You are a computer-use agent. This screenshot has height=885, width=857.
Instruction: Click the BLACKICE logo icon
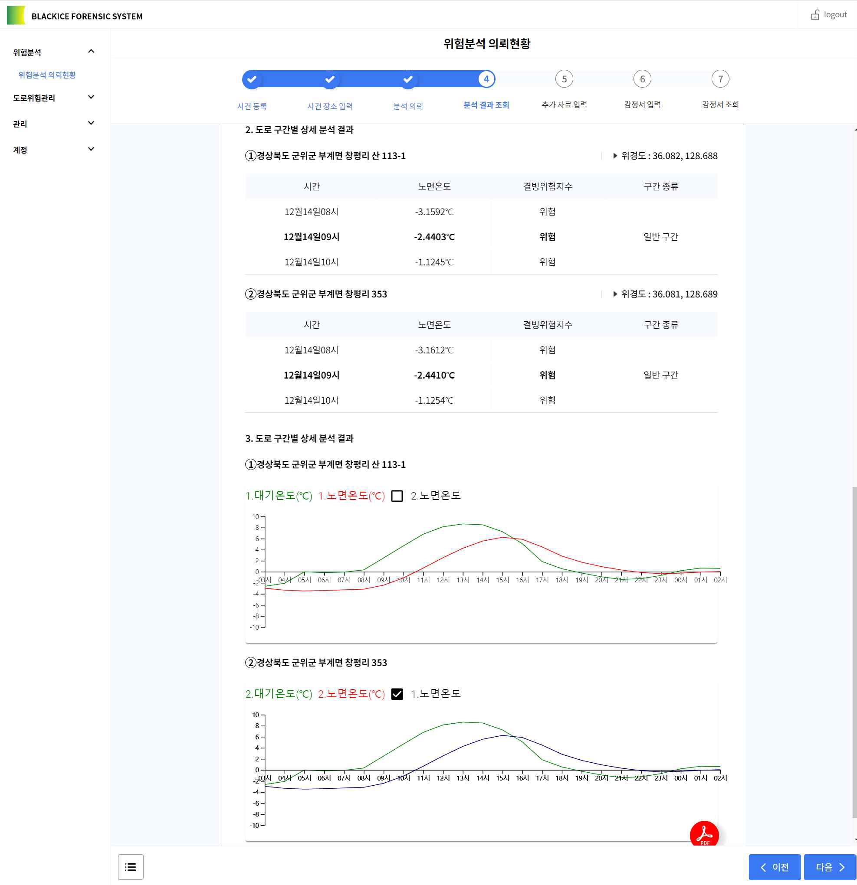point(16,15)
